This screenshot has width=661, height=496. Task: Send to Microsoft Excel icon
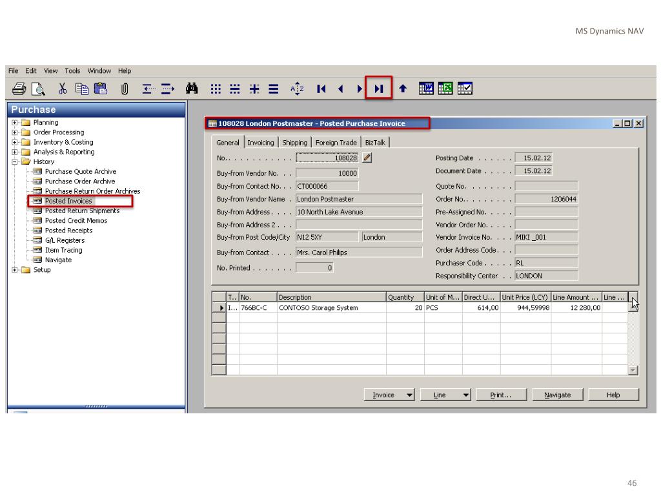pos(445,88)
